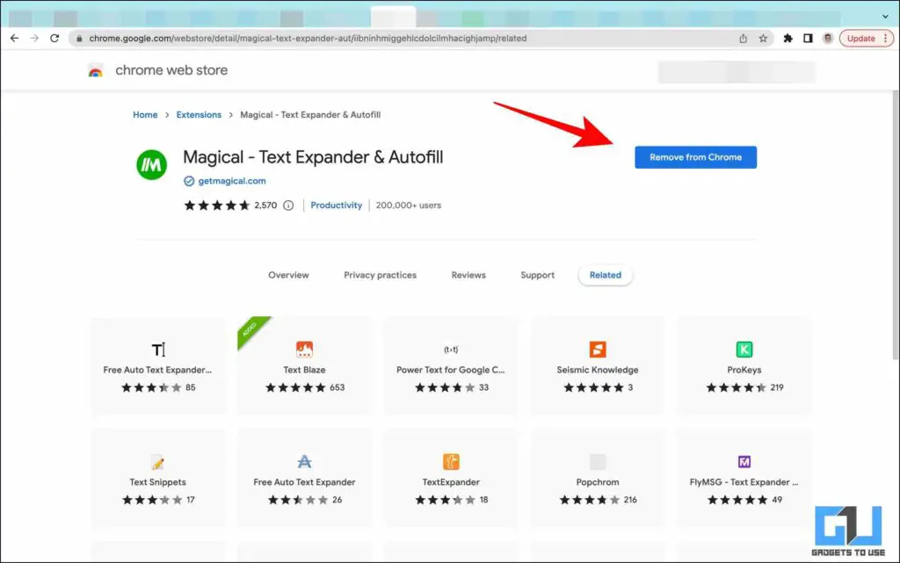Click the 2,570 ratings count

265,206
